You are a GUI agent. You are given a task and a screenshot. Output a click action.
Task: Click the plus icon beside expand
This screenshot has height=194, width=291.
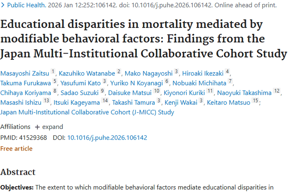pos(38,127)
